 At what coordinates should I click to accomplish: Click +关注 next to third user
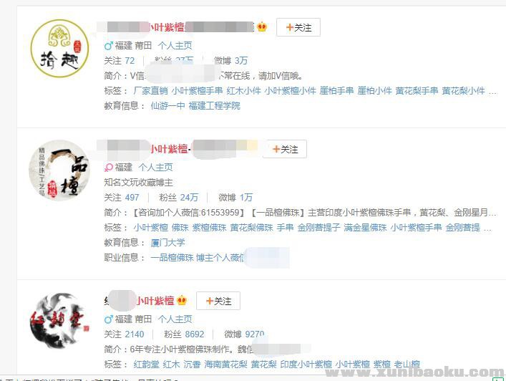click(218, 301)
